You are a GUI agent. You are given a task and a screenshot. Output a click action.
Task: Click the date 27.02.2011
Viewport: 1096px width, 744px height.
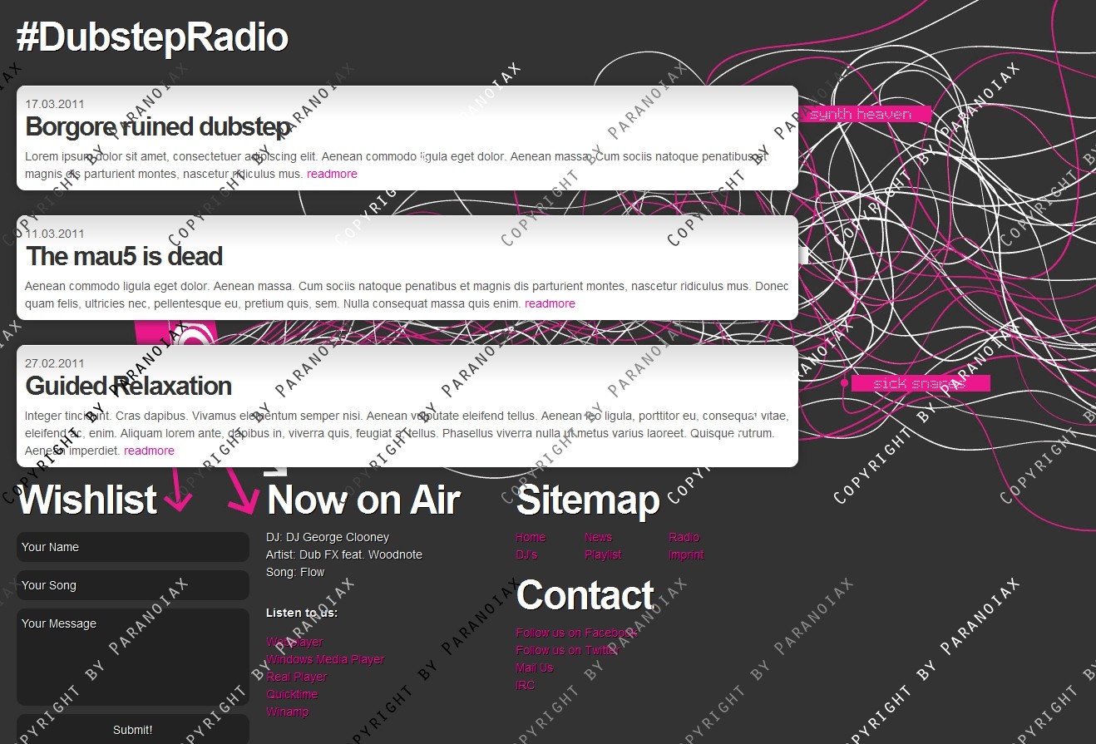pos(54,363)
